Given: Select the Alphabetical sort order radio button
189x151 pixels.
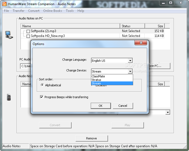Looking at the screenshot, I should [x=42, y=85].
